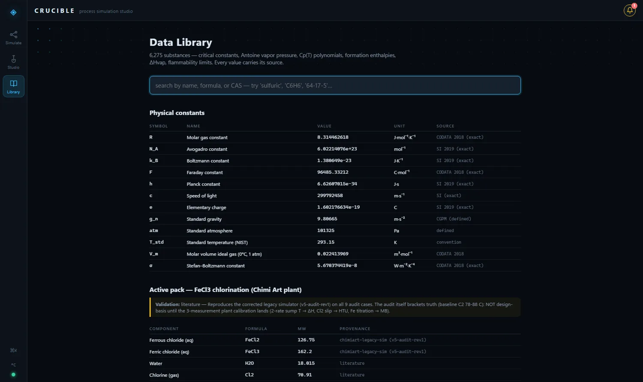This screenshot has width=643, height=382.
Task: Open the Studio section in sidebar
Action: tap(13, 62)
